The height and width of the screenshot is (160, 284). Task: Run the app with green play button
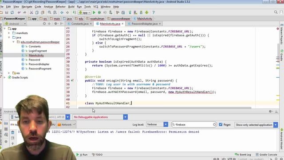pos(94,12)
